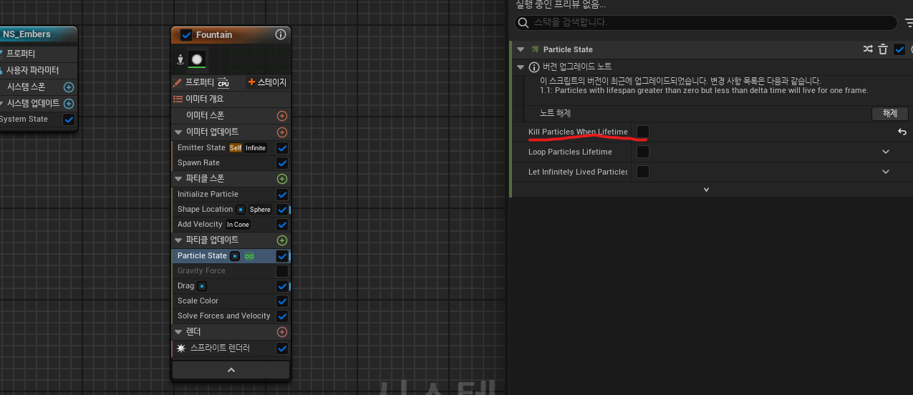Image resolution: width=913 pixels, height=395 pixels.
Task: Enable the Gravity Force module checkbox
Action: (282, 271)
